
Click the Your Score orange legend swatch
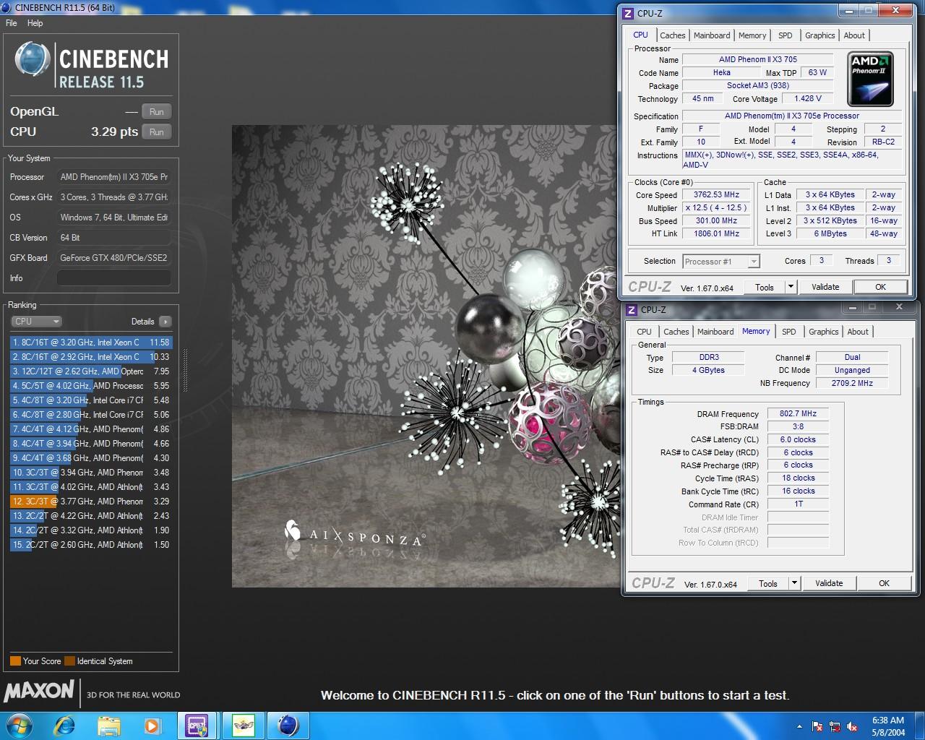coord(15,661)
